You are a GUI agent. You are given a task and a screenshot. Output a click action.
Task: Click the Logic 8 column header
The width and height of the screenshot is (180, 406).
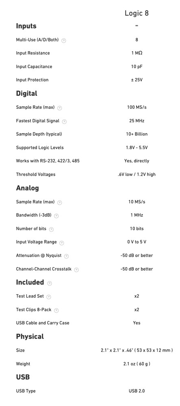pos(137,13)
